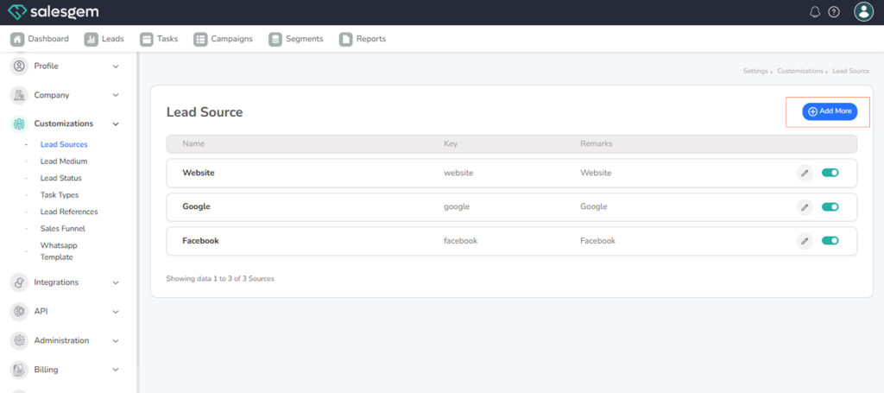Click the Settings breadcrumb link

click(755, 71)
